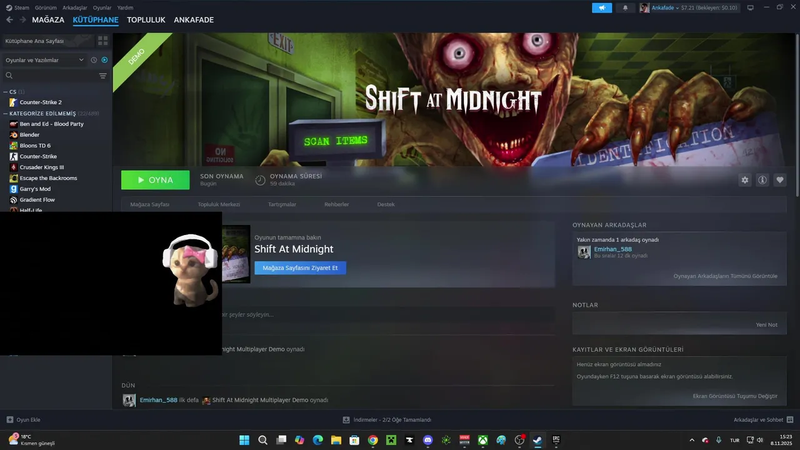Viewport: 800px width, 450px height.
Task: Open Google Chrome from the taskbar
Action: click(x=372, y=440)
